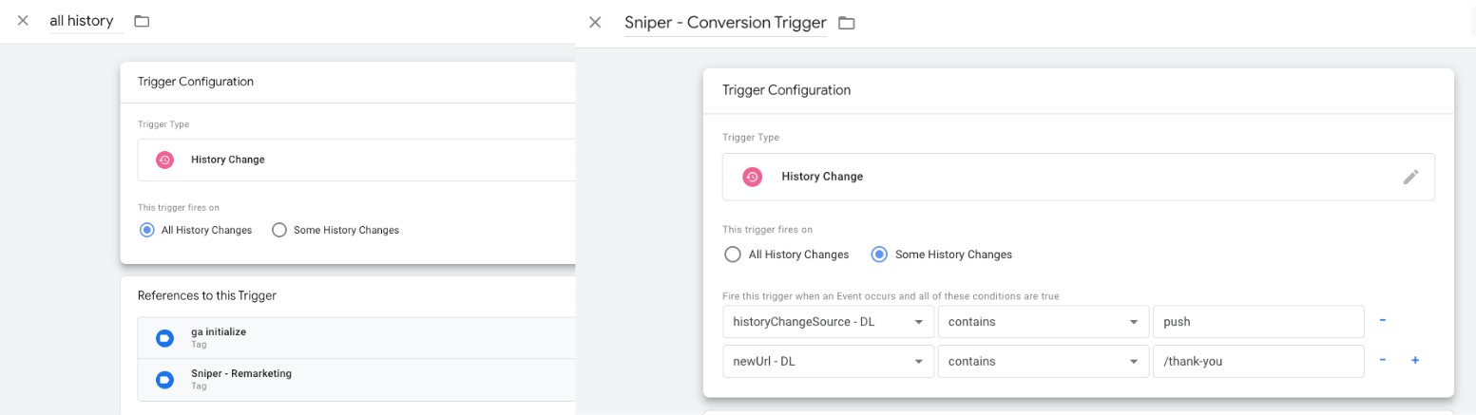Image resolution: width=1476 pixels, height=415 pixels.
Task: Click the tag icon beside 'ga initialize'
Action: [163, 338]
